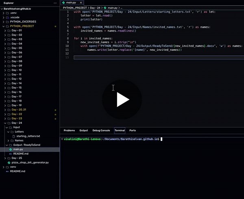Select the Day - 07 folder row

30,57
